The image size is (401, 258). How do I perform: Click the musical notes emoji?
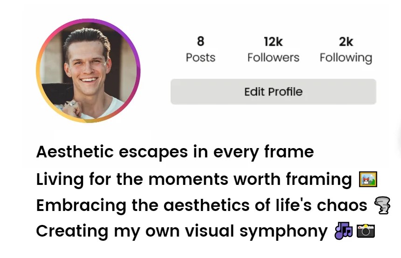coord(344,231)
